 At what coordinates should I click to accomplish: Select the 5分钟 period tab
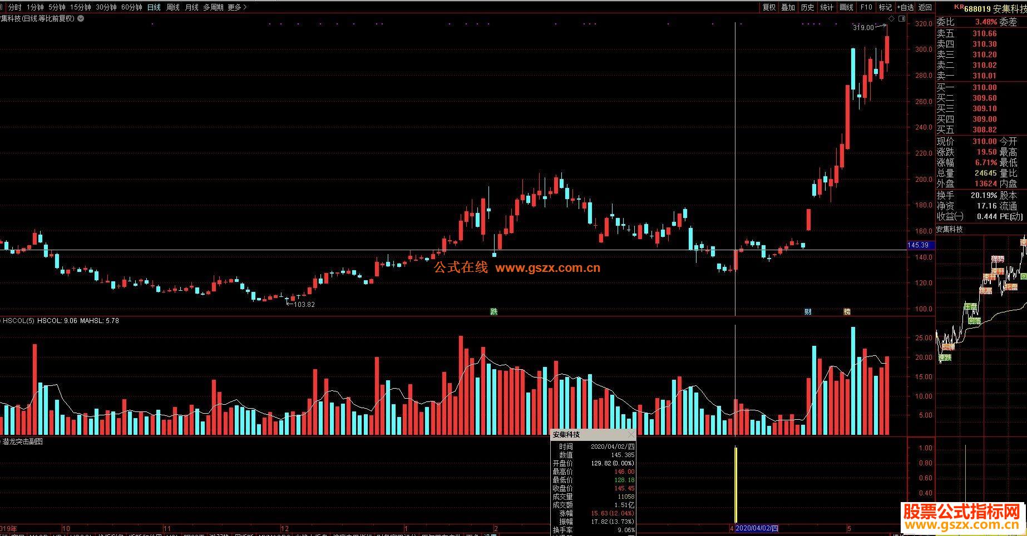56,7
